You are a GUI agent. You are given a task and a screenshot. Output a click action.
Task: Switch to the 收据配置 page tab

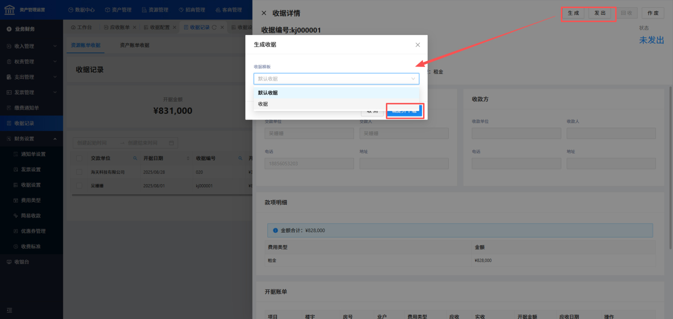click(157, 27)
